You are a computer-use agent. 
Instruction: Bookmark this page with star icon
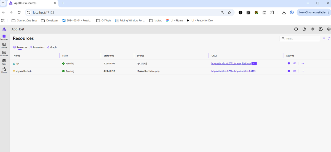click(x=229, y=12)
